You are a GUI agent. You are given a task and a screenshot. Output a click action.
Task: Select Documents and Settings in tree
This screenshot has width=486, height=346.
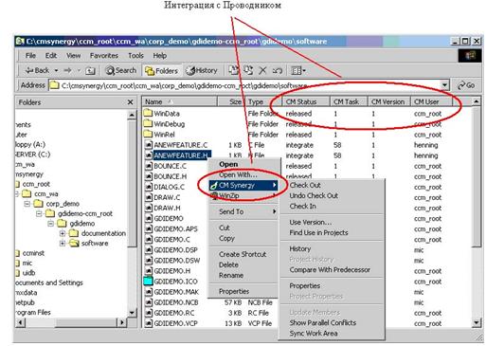pos(49,282)
